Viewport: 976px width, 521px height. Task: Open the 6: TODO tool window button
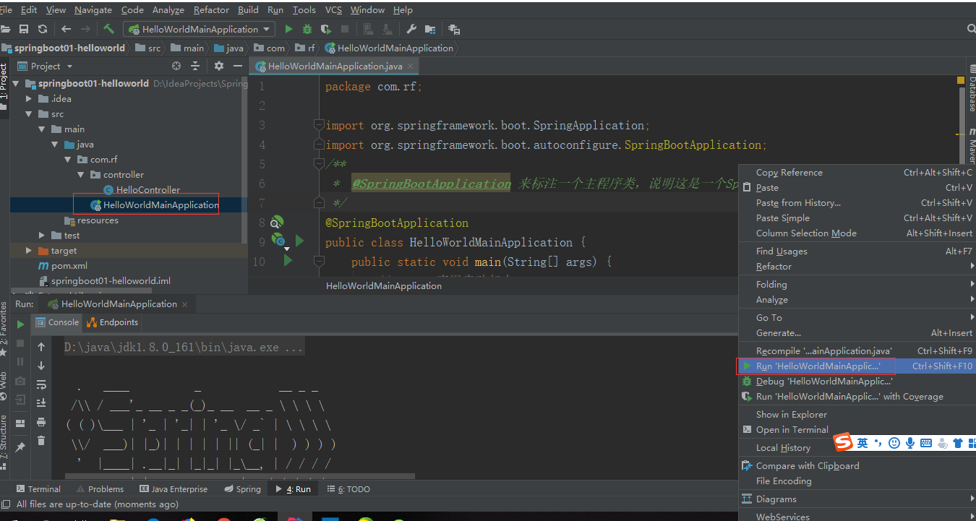[x=348, y=489]
